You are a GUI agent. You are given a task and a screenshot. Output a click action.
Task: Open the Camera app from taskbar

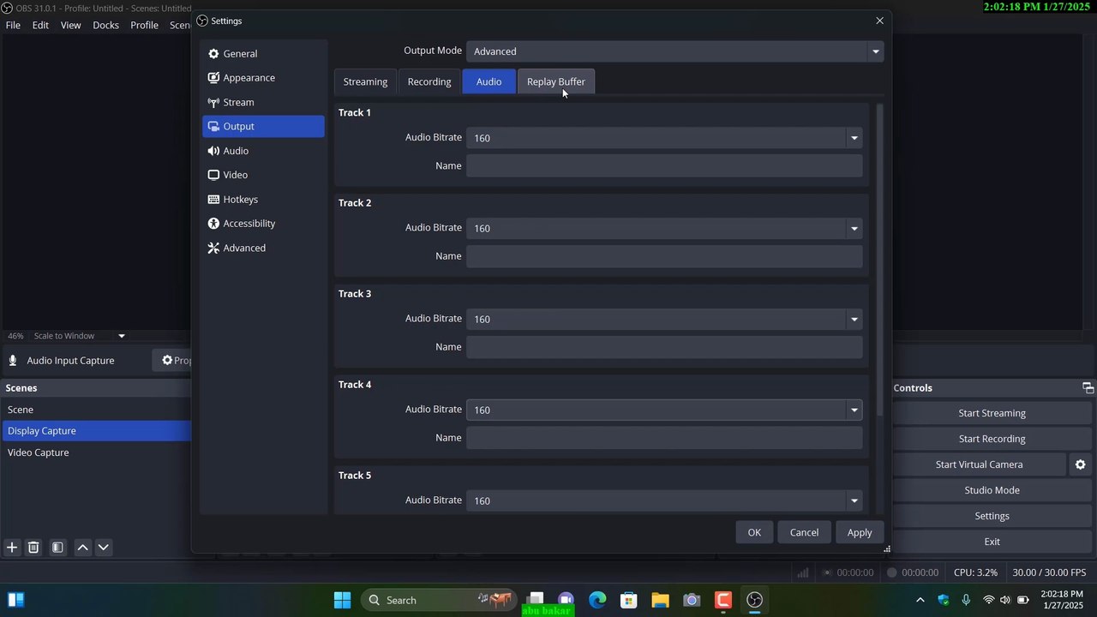tap(692, 600)
